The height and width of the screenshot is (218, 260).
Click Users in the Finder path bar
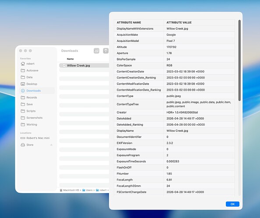pos(89,190)
